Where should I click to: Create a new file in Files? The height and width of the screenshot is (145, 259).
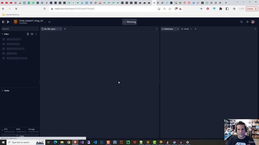(28, 34)
